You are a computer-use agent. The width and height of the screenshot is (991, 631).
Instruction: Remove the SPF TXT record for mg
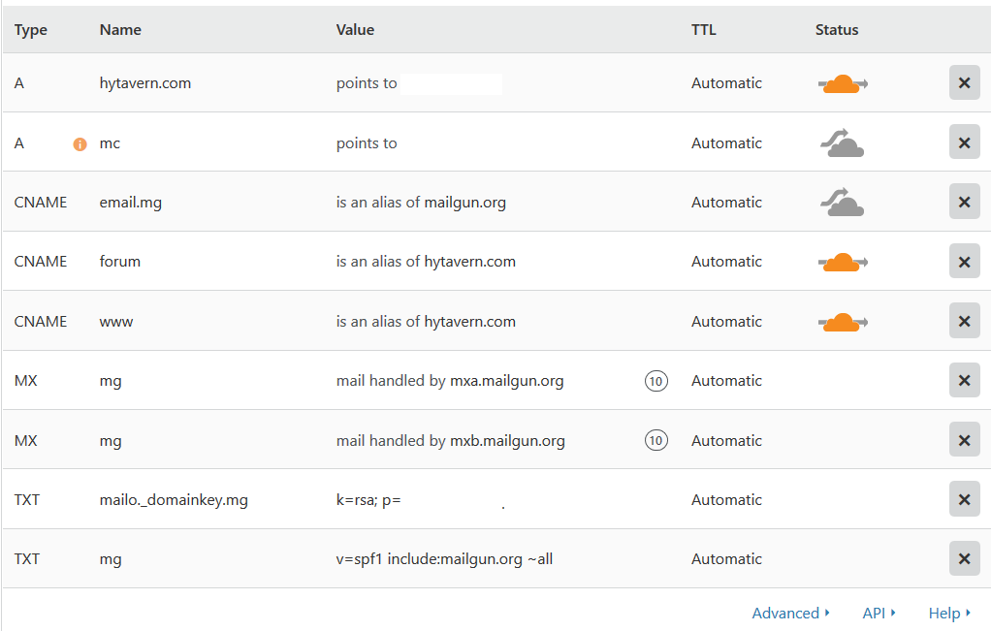(965, 558)
